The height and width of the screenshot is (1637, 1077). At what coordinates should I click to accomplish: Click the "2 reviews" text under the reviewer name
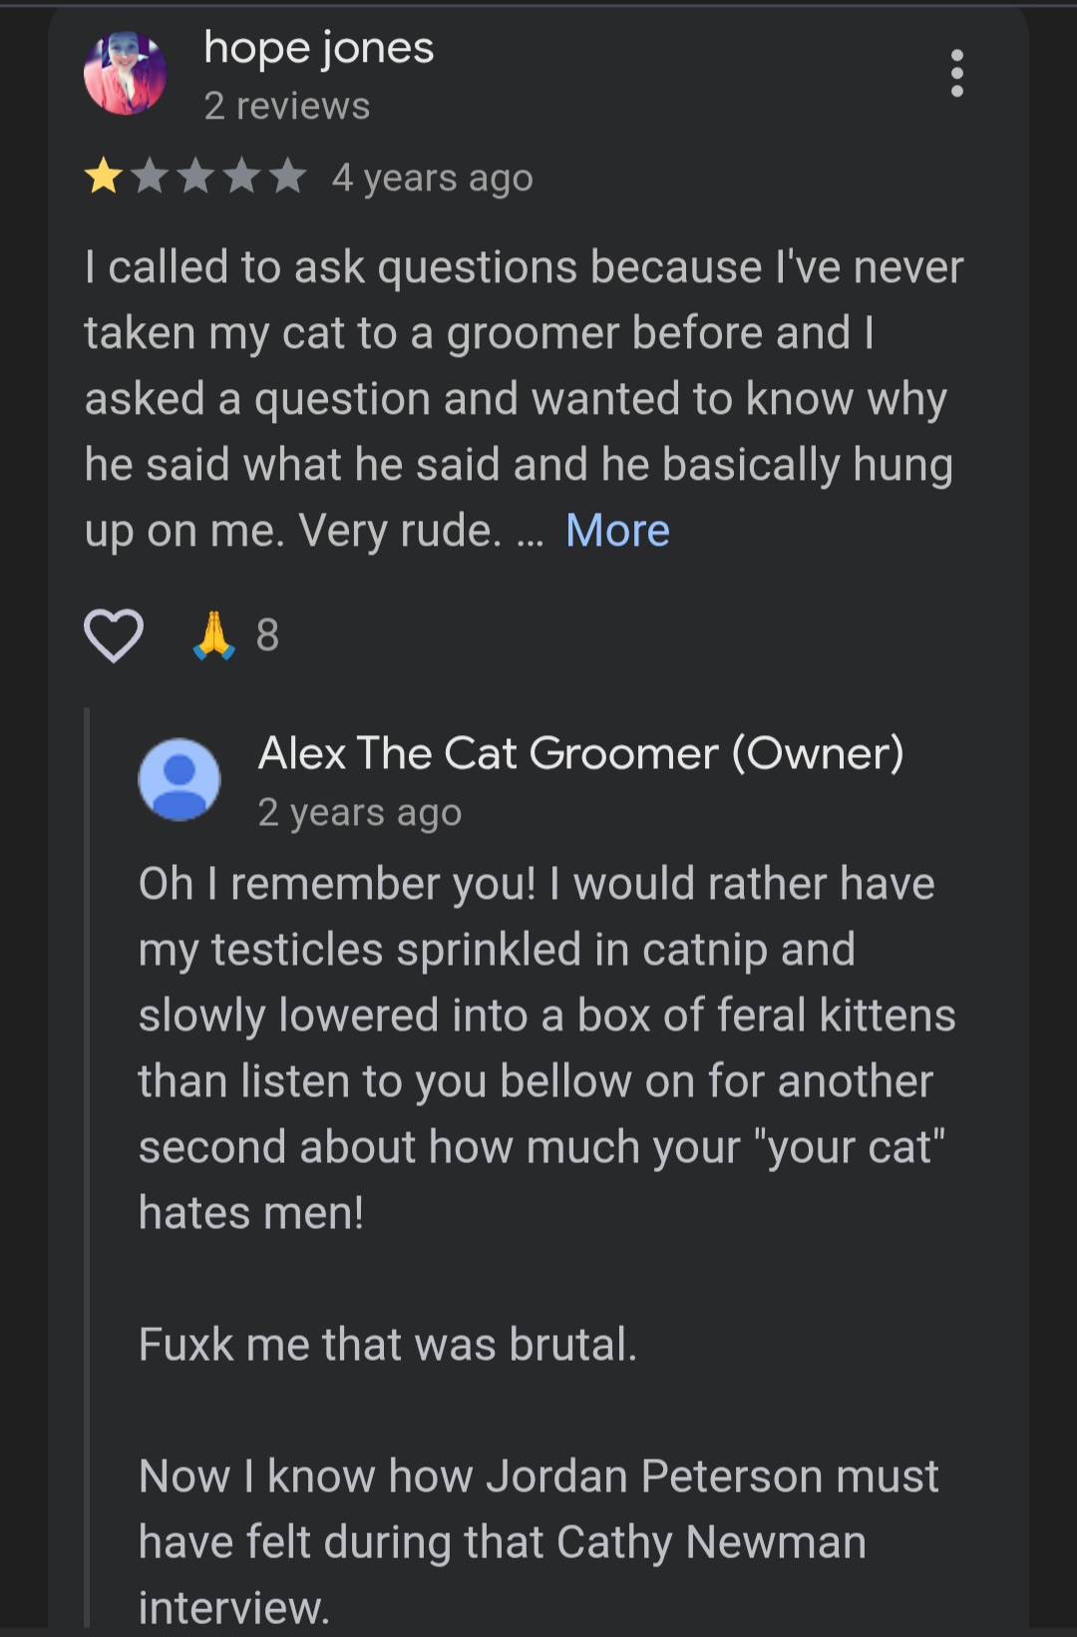286,106
